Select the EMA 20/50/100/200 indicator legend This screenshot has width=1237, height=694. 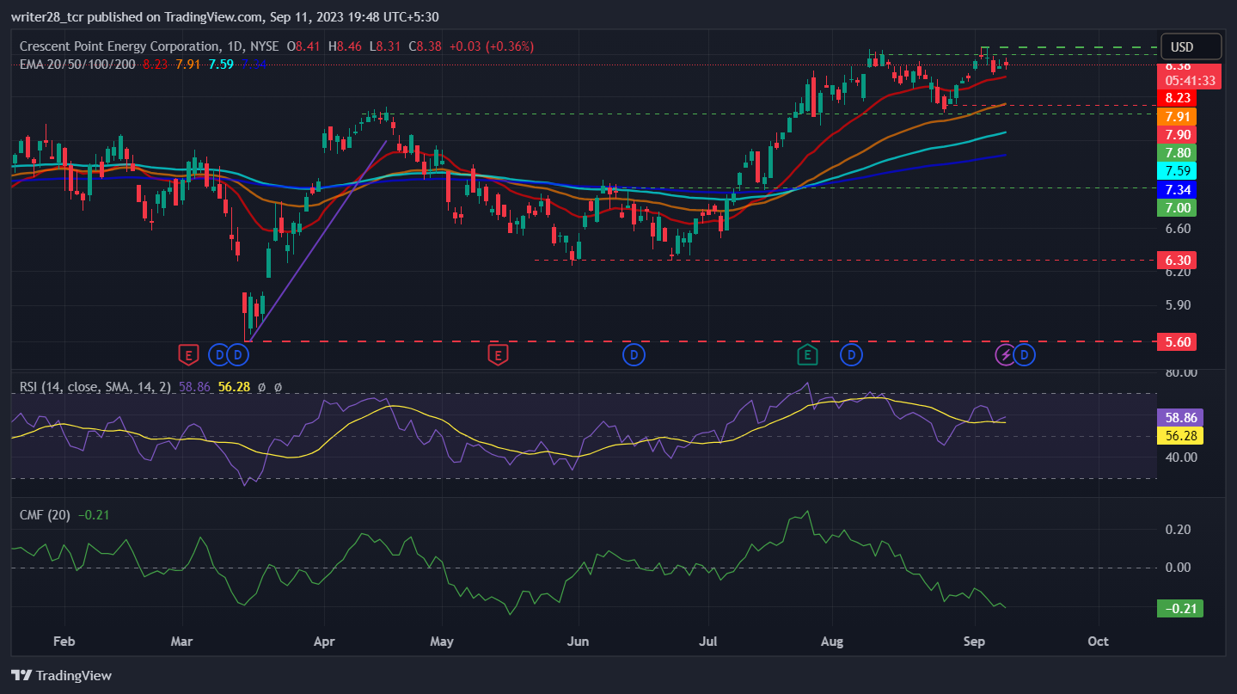[x=77, y=64]
